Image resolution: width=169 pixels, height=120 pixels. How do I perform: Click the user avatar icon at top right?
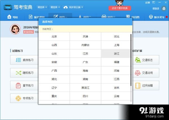coord(164,8)
